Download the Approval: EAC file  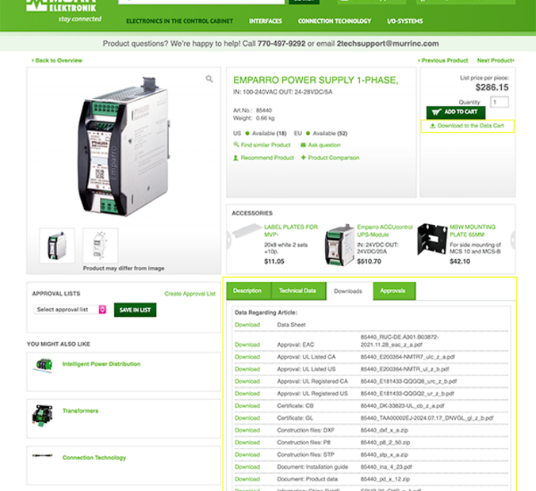point(247,344)
